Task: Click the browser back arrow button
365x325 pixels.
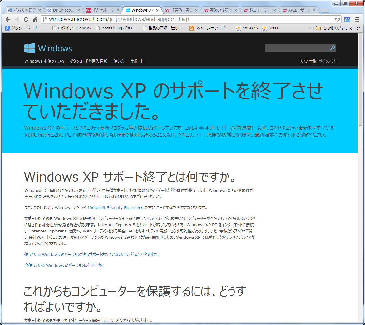Action: [x=8, y=19]
